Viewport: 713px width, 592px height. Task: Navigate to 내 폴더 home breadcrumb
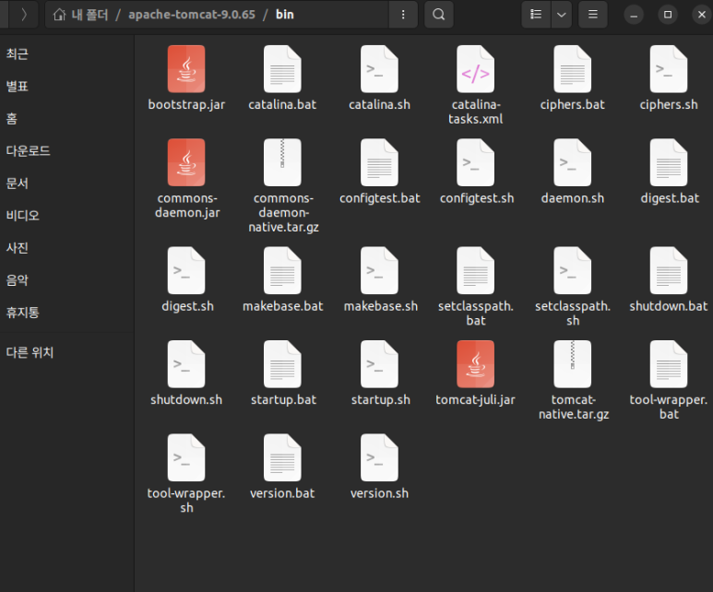tap(80, 15)
